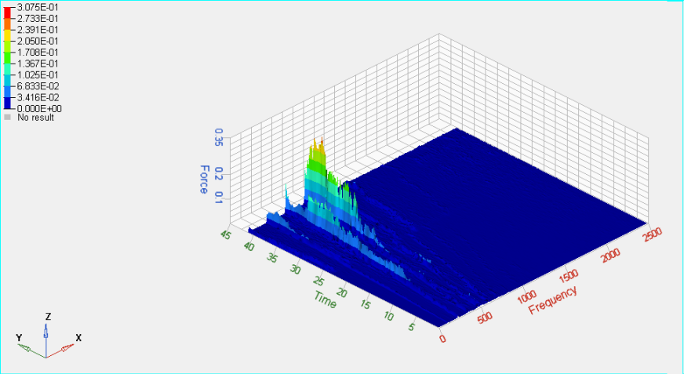Click the red swatch at legend top
684x374 pixels.
point(7,11)
